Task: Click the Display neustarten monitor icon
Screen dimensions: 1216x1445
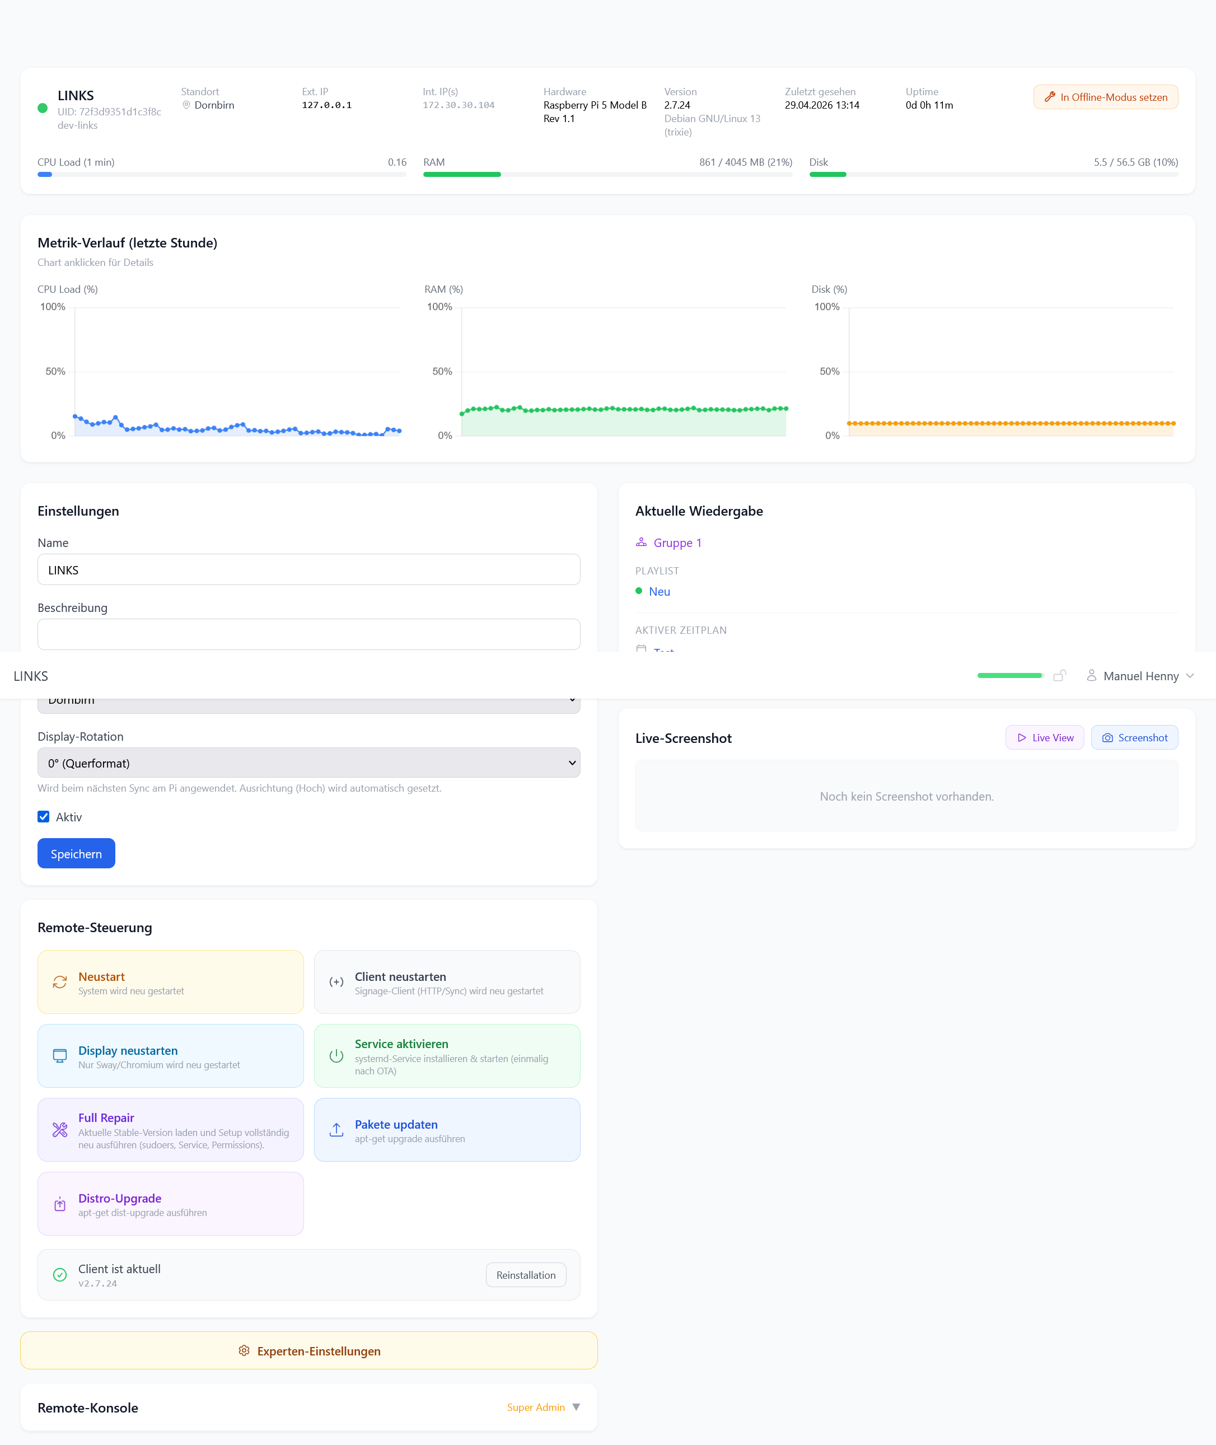Action: (x=60, y=1055)
